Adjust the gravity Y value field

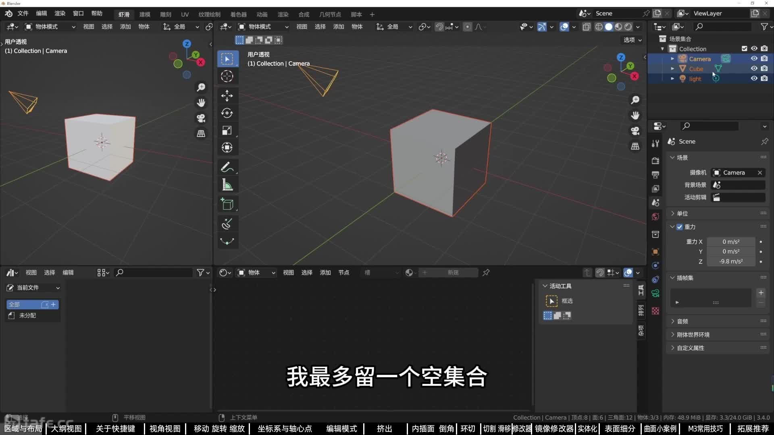coord(731,251)
